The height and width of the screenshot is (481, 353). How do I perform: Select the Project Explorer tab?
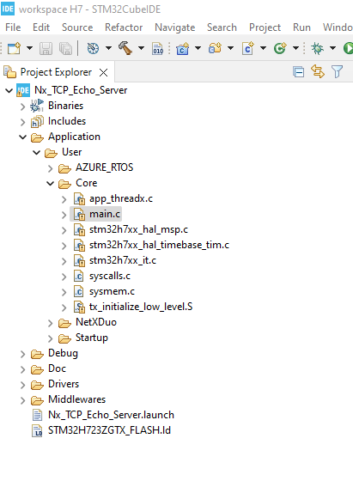56,72
